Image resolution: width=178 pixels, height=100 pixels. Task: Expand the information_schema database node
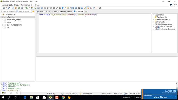pyautogui.click(x=3, y=20)
